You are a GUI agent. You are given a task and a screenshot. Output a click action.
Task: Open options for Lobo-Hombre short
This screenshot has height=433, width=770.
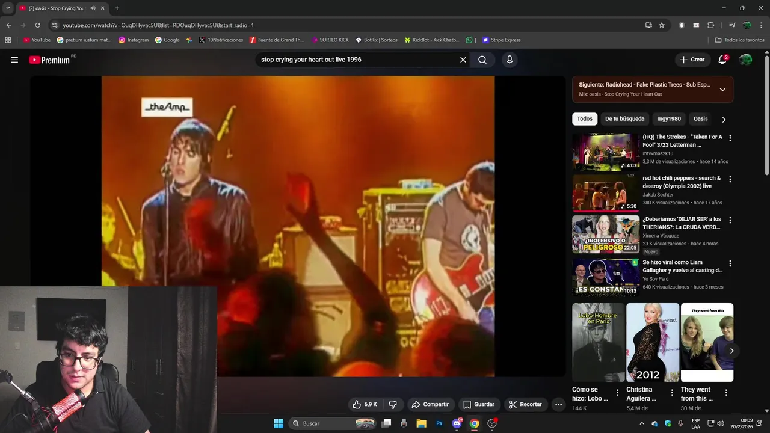click(617, 393)
